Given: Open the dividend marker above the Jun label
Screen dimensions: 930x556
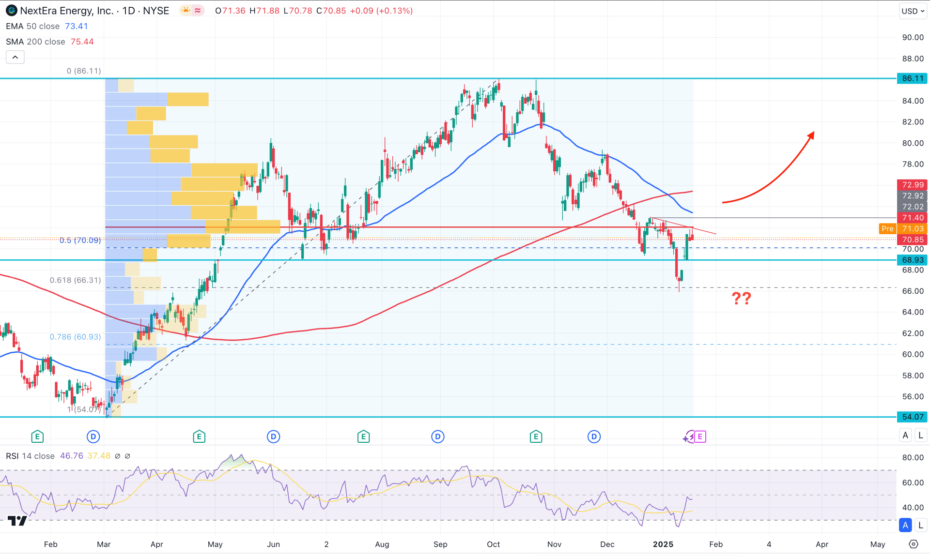Looking at the screenshot, I should pyautogui.click(x=273, y=437).
